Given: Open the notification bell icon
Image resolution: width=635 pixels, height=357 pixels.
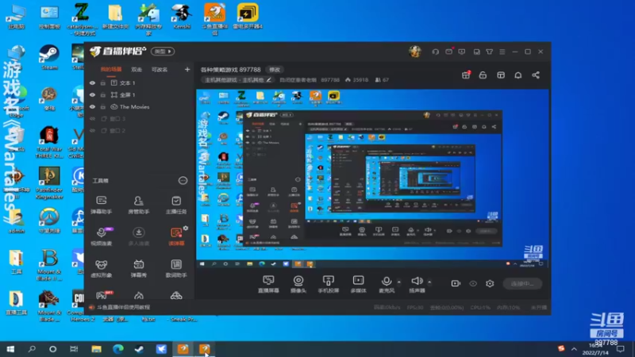Looking at the screenshot, I should [518, 75].
